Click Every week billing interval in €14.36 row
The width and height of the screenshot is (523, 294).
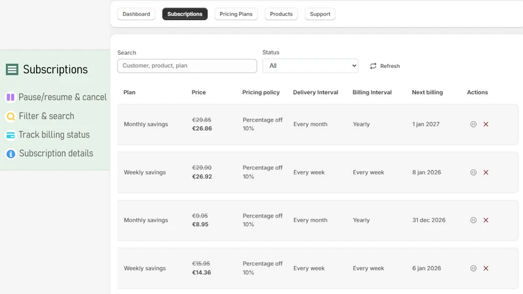click(x=369, y=269)
